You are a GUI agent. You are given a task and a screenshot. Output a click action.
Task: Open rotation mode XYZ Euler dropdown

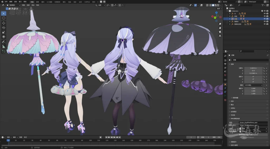pyautogui.click(x=253, y=85)
